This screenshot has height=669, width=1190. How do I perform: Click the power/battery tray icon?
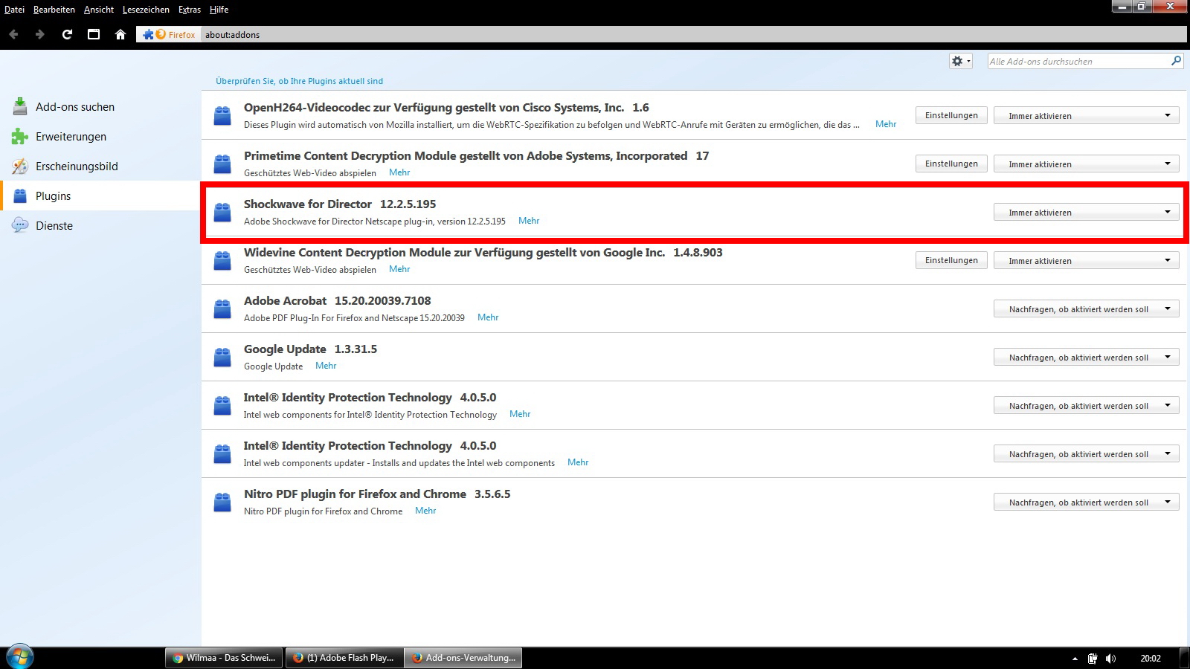[1093, 658]
